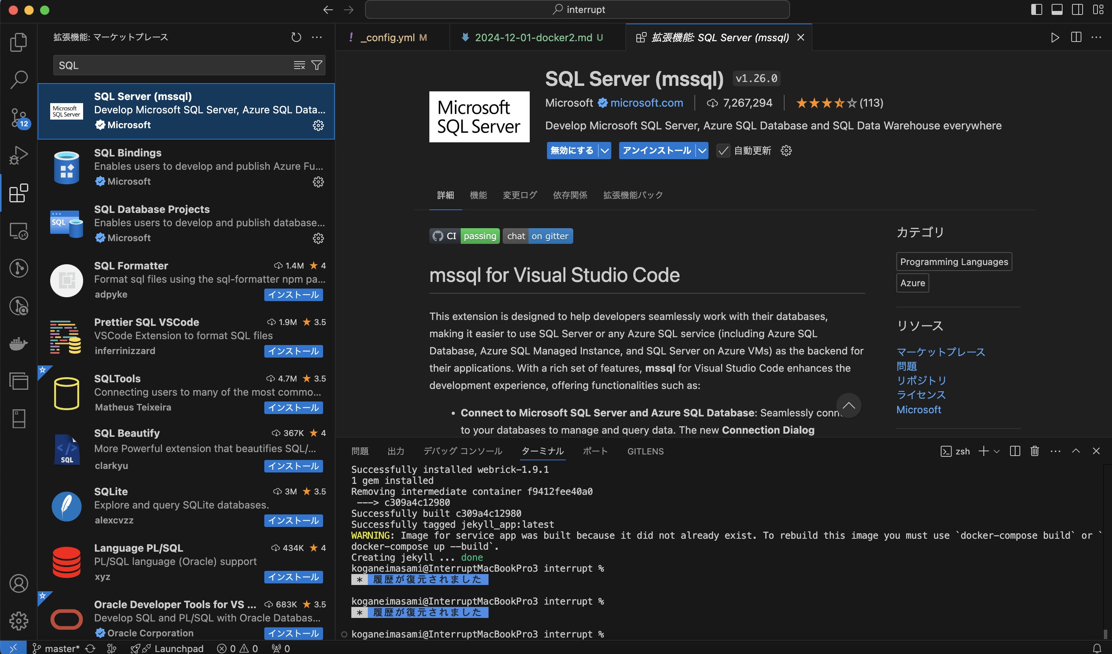Open the Remote Explorer view
This screenshot has height=654, width=1112.
tap(18, 231)
